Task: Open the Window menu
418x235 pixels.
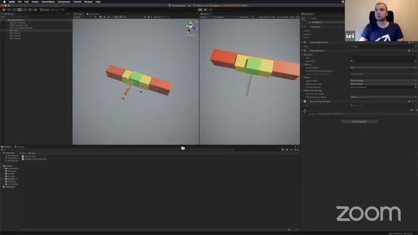Action: pos(88,2)
